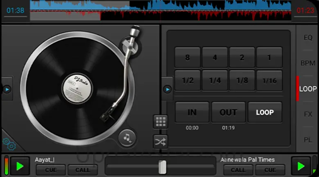Open the PL playlist tab
Image resolution: width=319 pixels, height=177 pixels.
[308, 140]
